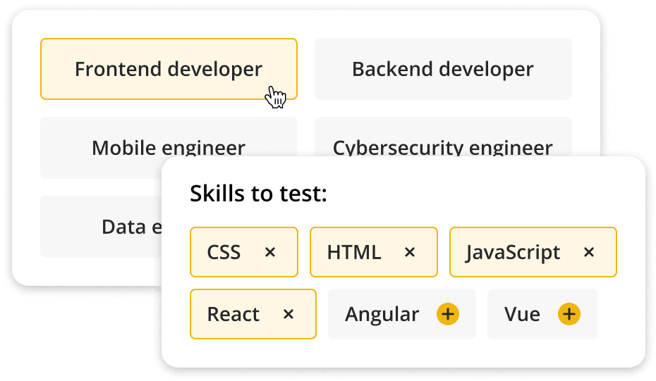Add Angular using the plus icon
The image size is (656, 381).
(x=447, y=314)
